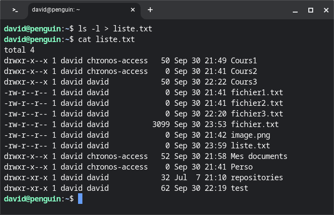Click the 3099 file size value
This screenshot has width=334, height=215.
(x=160, y=124)
